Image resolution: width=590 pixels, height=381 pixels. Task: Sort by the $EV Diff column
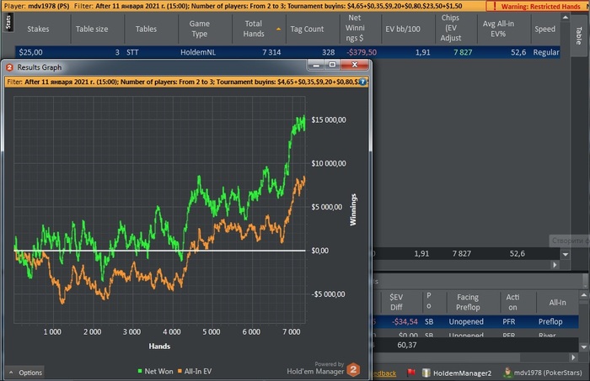tap(396, 302)
